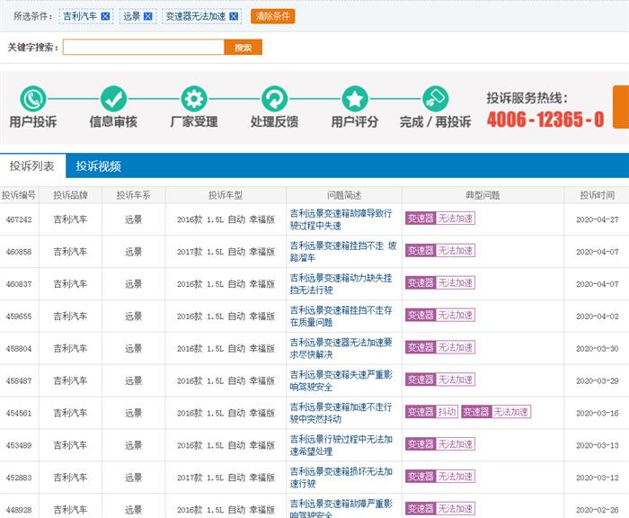
Task: Click complaint number 459655
Action: tap(19, 317)
